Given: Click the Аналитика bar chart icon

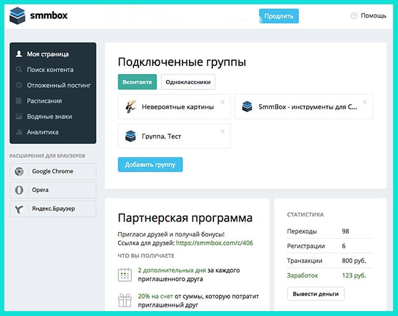Looking at the screenshot, I should [19, 132].
